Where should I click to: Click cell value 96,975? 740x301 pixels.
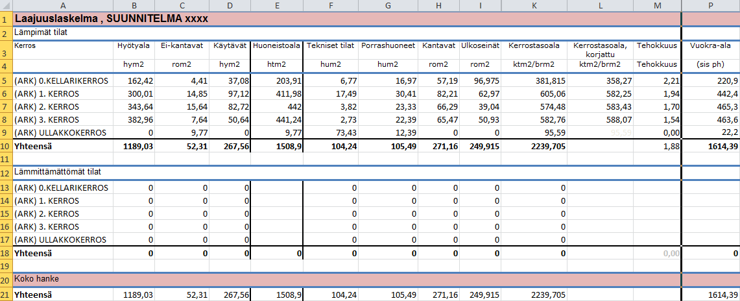pos(480,80)
